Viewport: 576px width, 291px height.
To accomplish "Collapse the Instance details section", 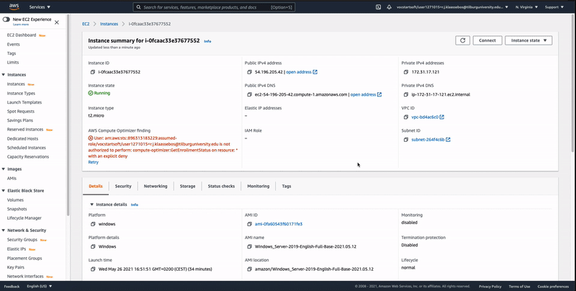I will 91,205.
